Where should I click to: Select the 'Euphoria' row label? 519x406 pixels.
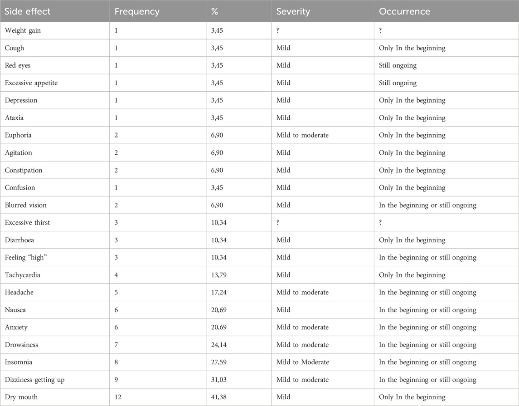point(19,135)
